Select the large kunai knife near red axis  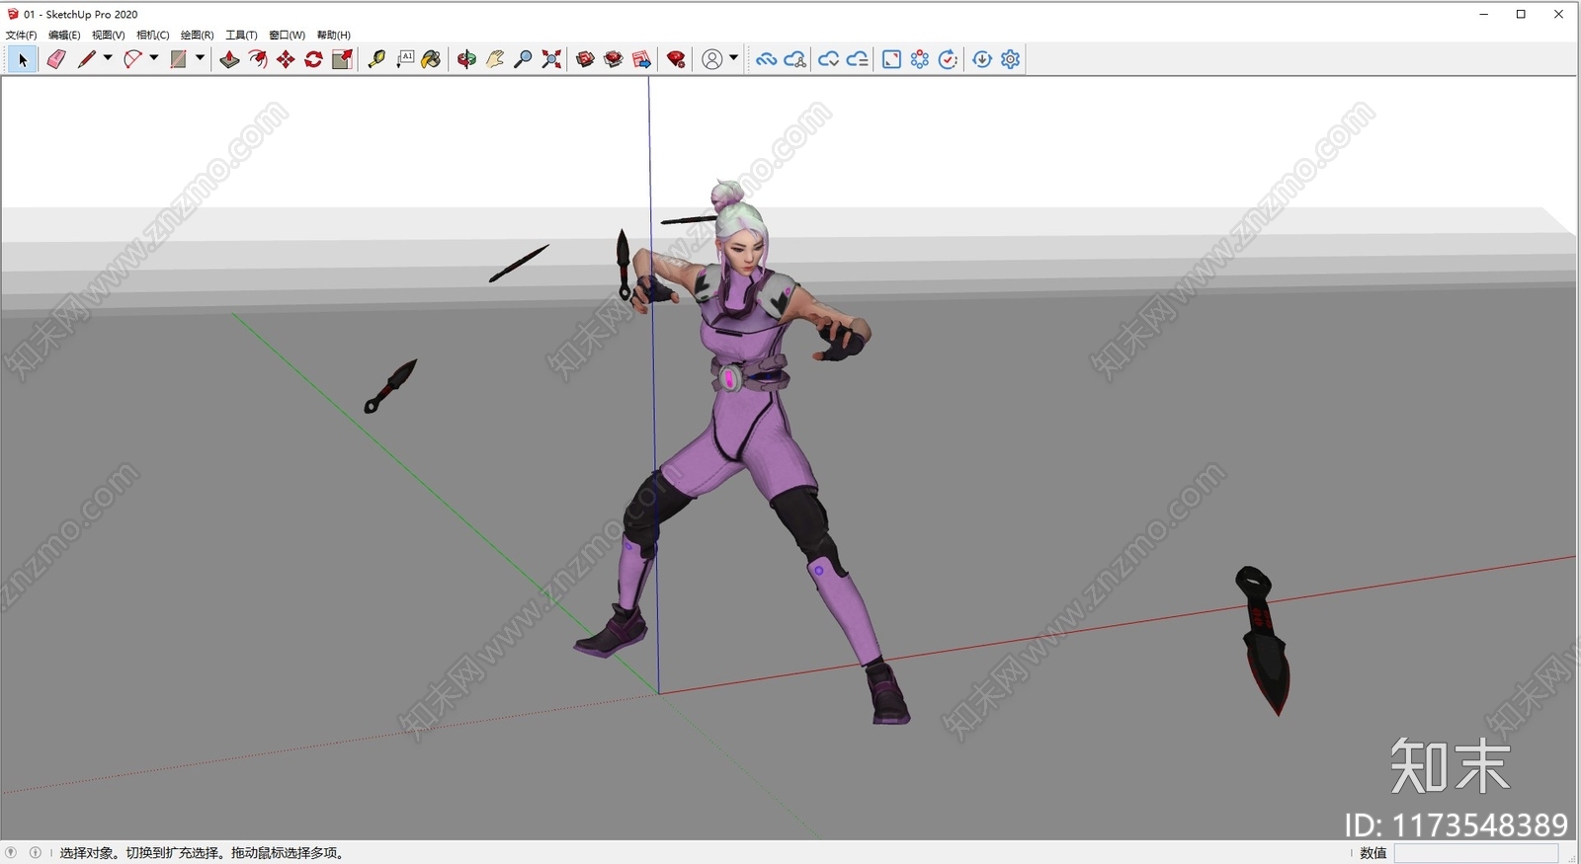tap(1264, 640)
